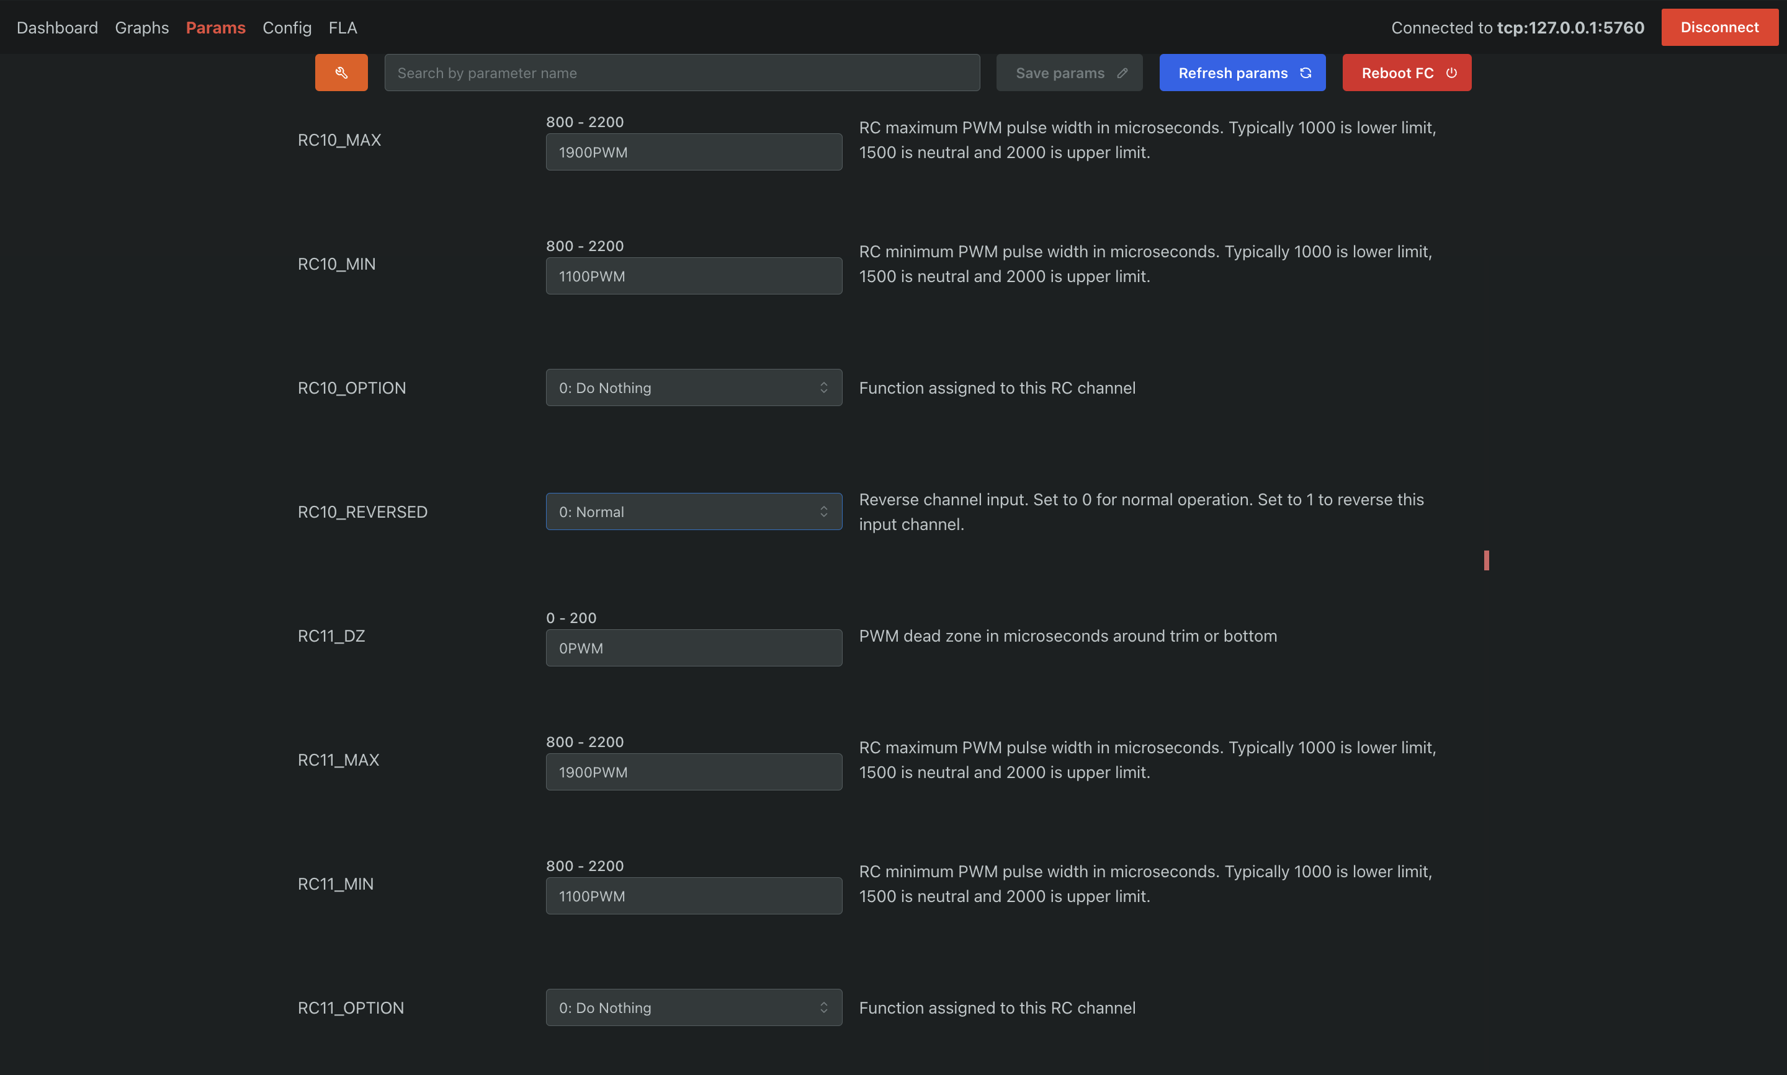Edit the RC10_MIN value field
The height and width of the screenshot is (1075, 1787).
coord(694,276)
